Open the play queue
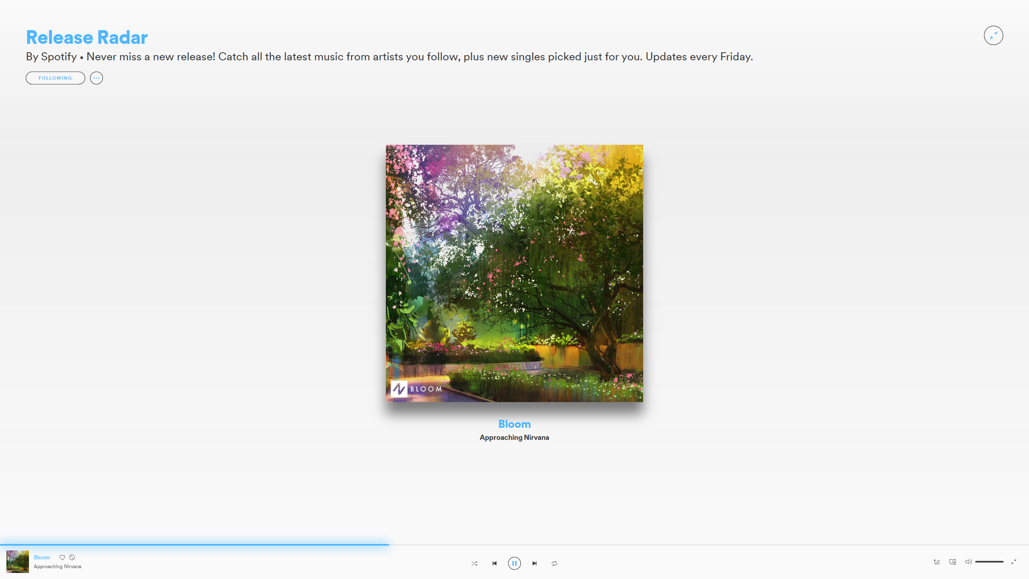Viewport: 1029px width, 579px height. pos(937,562)
